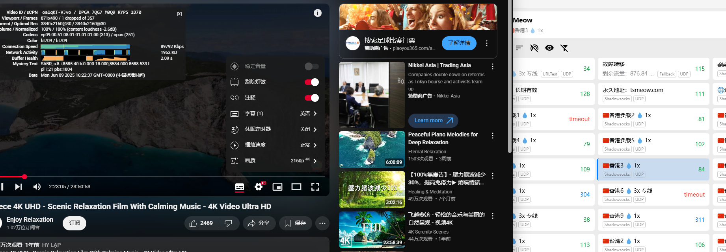
Task: Toggle the stable volume switch
Action: point(312,66)
